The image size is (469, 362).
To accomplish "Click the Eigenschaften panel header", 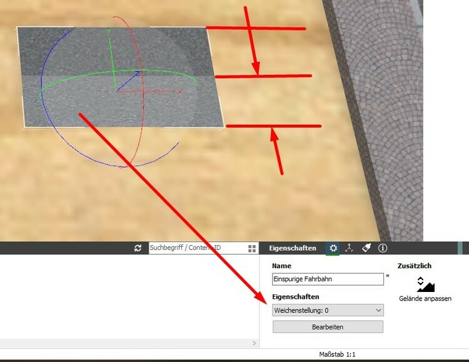I will [x=292, y=248].
